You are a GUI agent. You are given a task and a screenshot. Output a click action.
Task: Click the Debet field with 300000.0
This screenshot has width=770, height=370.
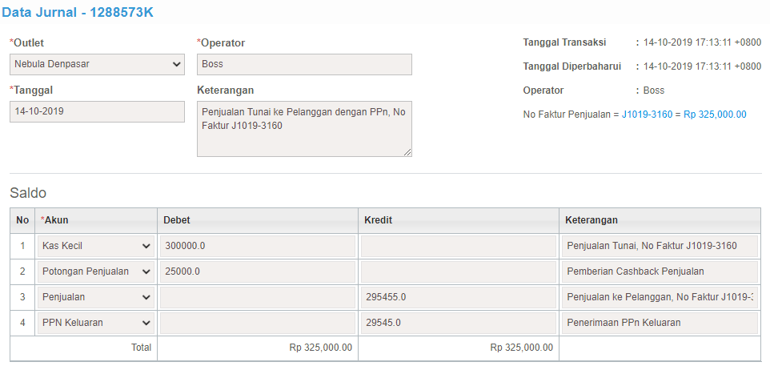[257, 246]
